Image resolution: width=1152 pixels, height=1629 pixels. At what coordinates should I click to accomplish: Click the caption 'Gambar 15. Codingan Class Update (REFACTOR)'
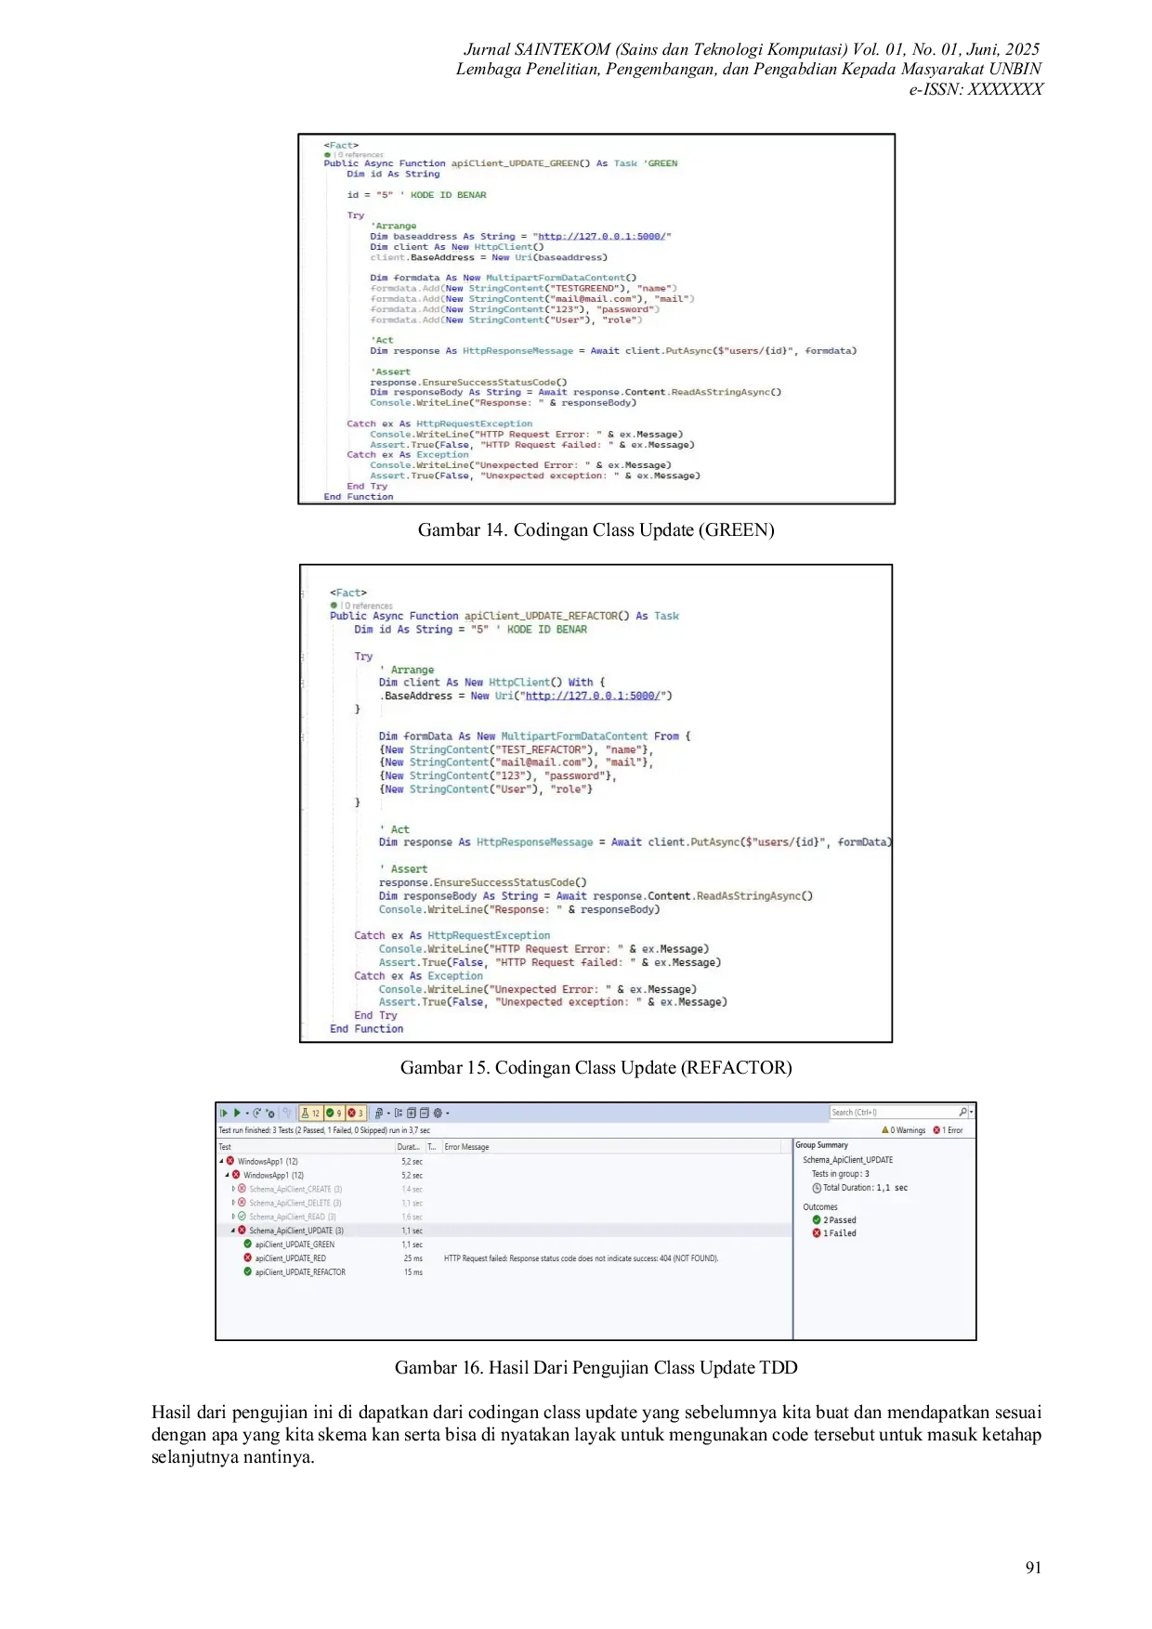(x=596, y=1068)
